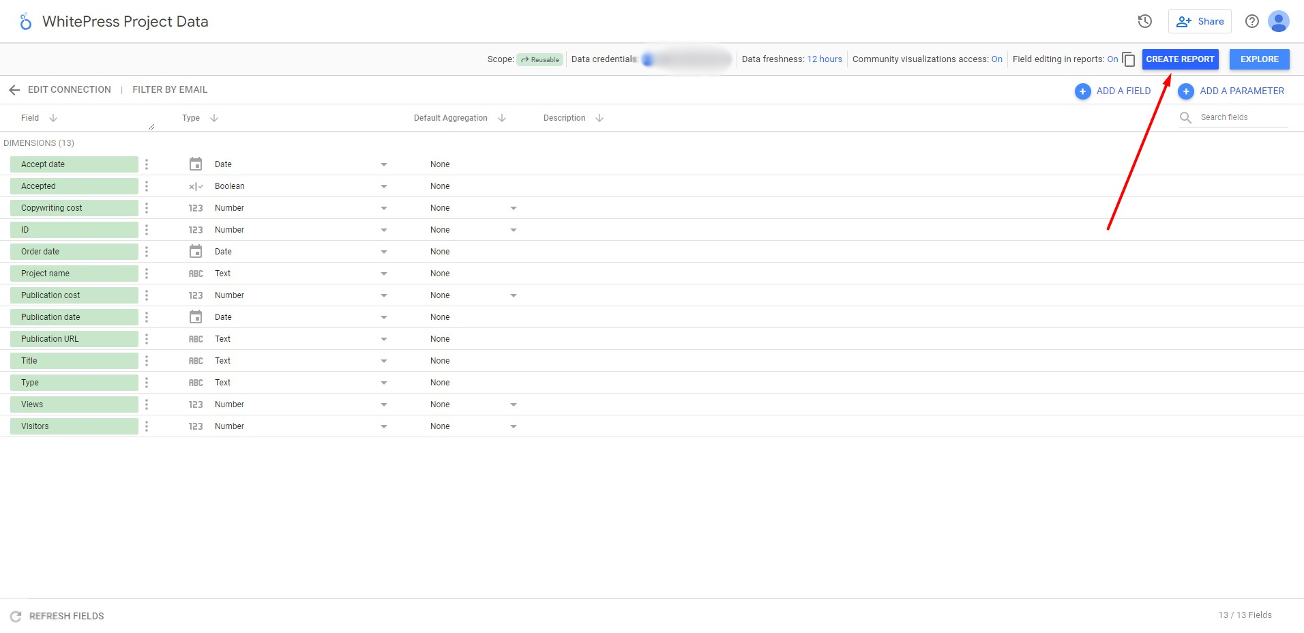The height and width of the screenshot is (633, 1304).
Task: Open the type dropdown for Accepted Boolean
Action: (384, 186)
